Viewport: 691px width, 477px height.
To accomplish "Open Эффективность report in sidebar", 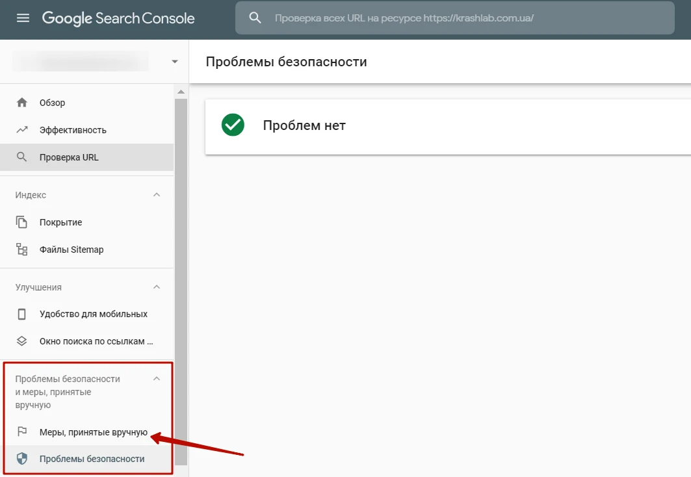I will (x=73, y=130).
